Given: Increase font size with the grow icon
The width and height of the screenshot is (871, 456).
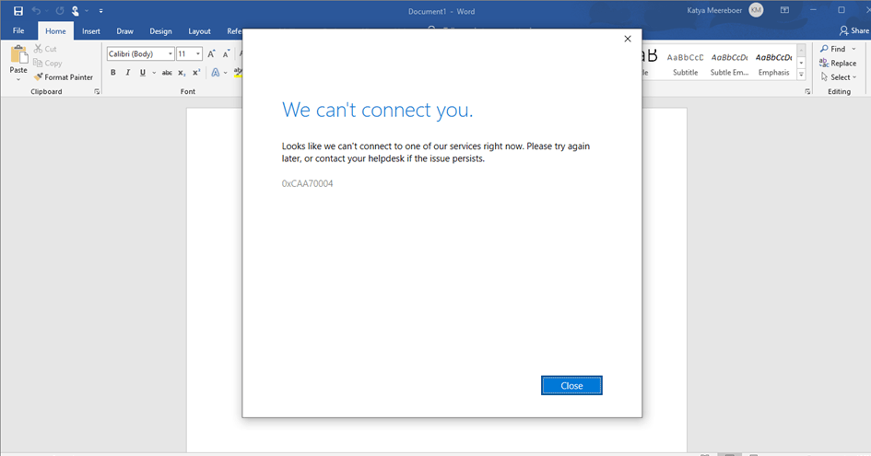Looking at the screenshot, I should 211,53.
